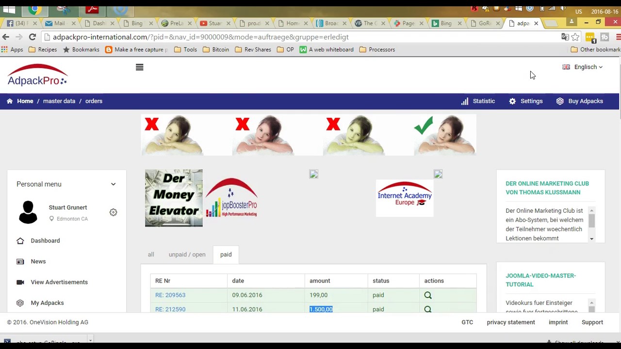Click the 'Der Online Marketing Club' heading
The image size is (621, 349).
547,188
